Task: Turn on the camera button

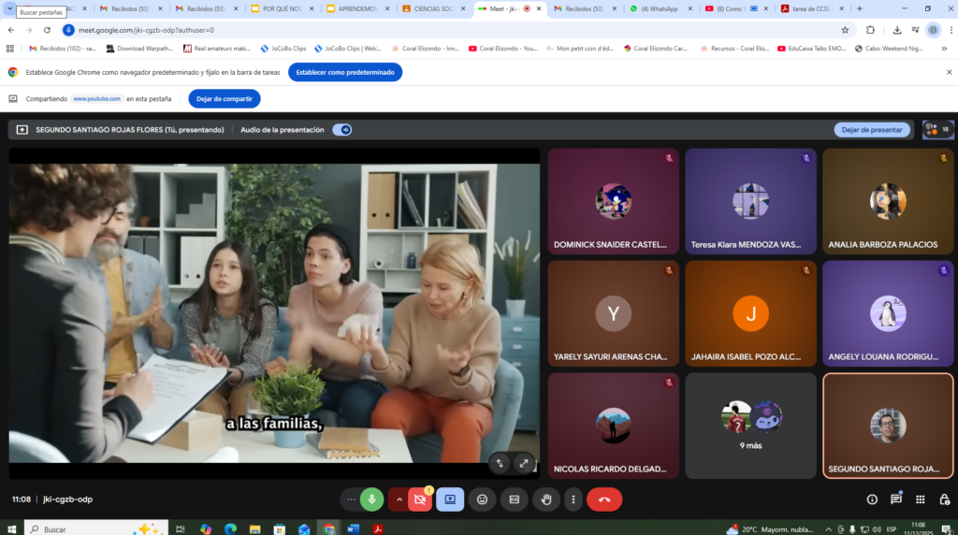Action: point(419,499)
